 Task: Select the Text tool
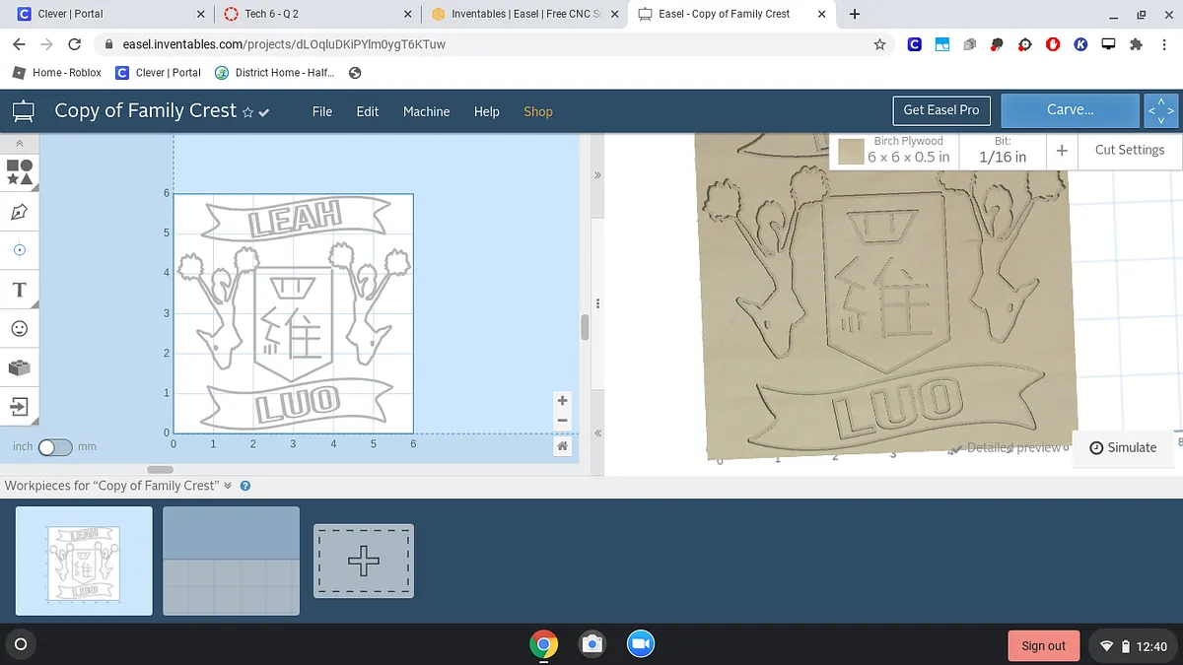click(20, 290)
